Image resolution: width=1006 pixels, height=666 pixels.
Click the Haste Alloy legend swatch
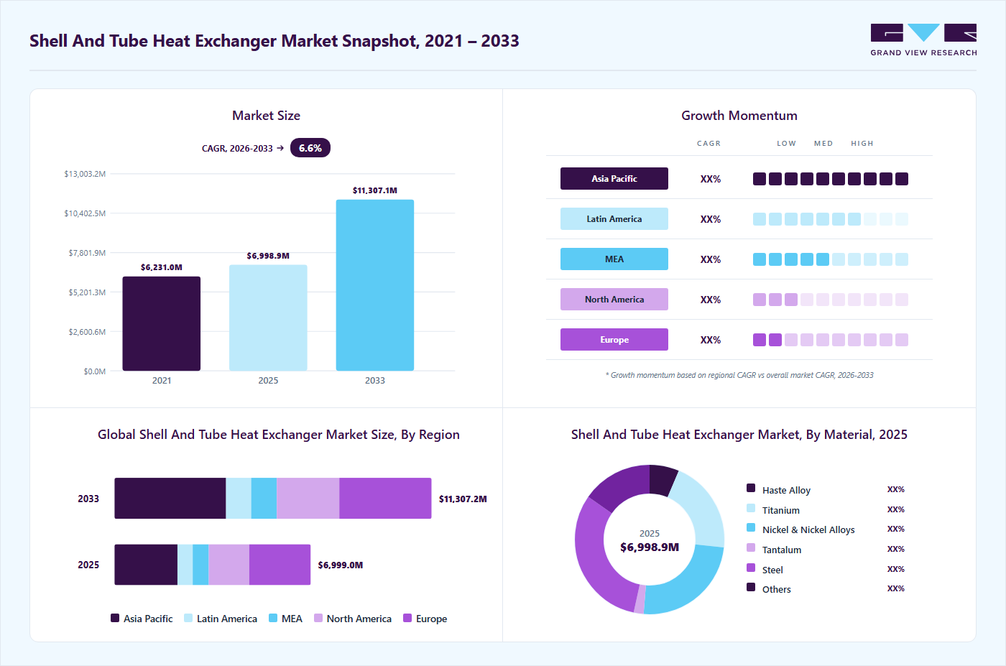coord(751,488)
